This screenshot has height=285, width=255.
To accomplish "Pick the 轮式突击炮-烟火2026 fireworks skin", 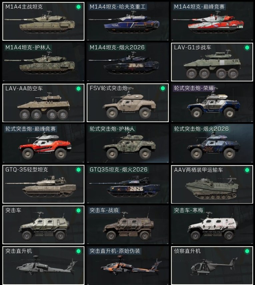I will 212,144.
